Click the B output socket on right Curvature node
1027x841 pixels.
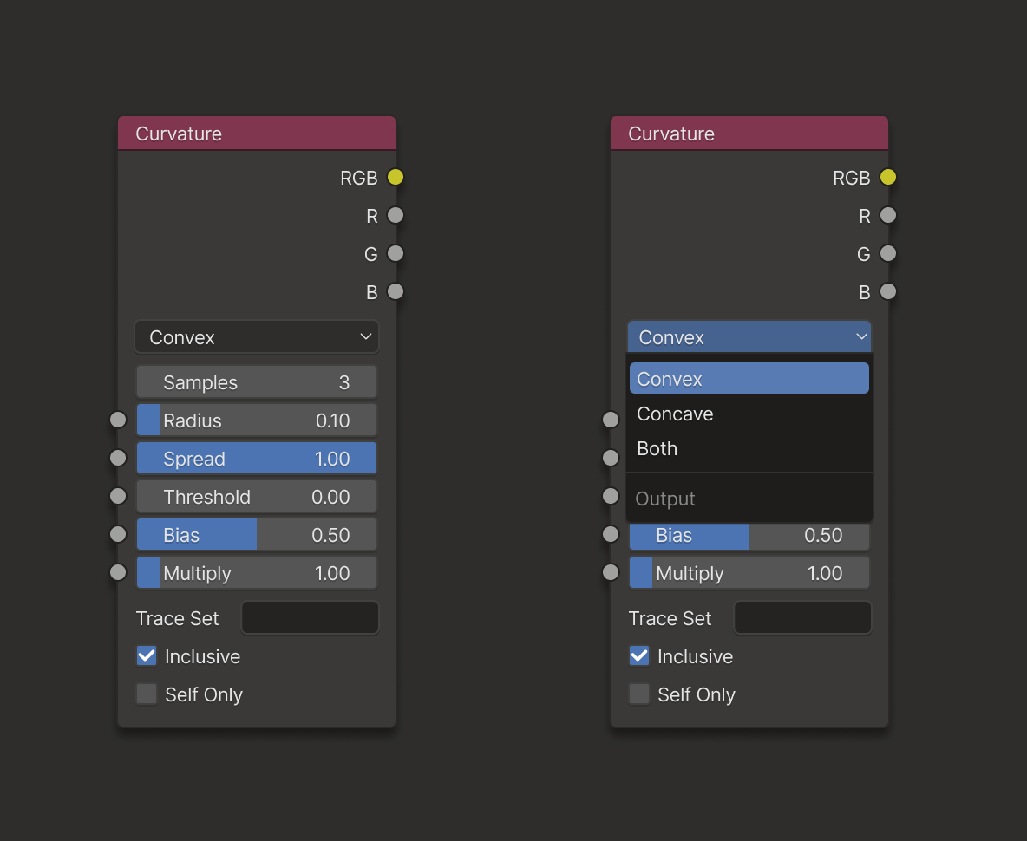tap(887, 292)
